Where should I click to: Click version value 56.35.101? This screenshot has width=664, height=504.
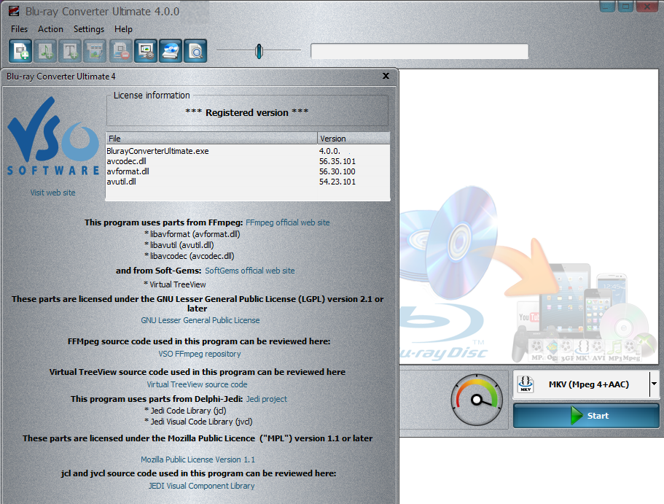tap(337, 161)
